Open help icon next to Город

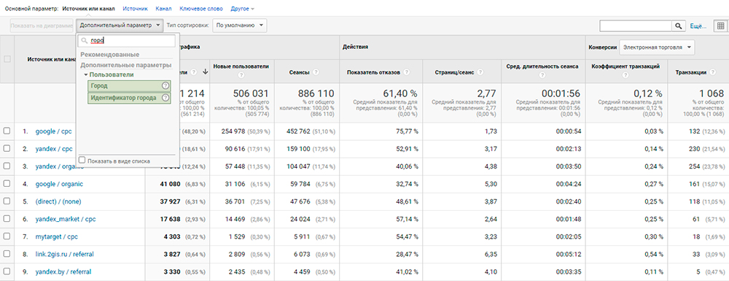point(165,85)
